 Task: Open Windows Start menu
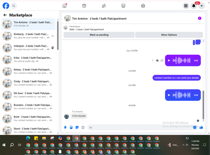[4, 145]
